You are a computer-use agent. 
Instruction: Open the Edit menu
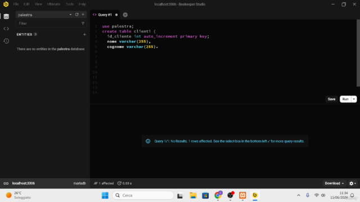(26, 4)
